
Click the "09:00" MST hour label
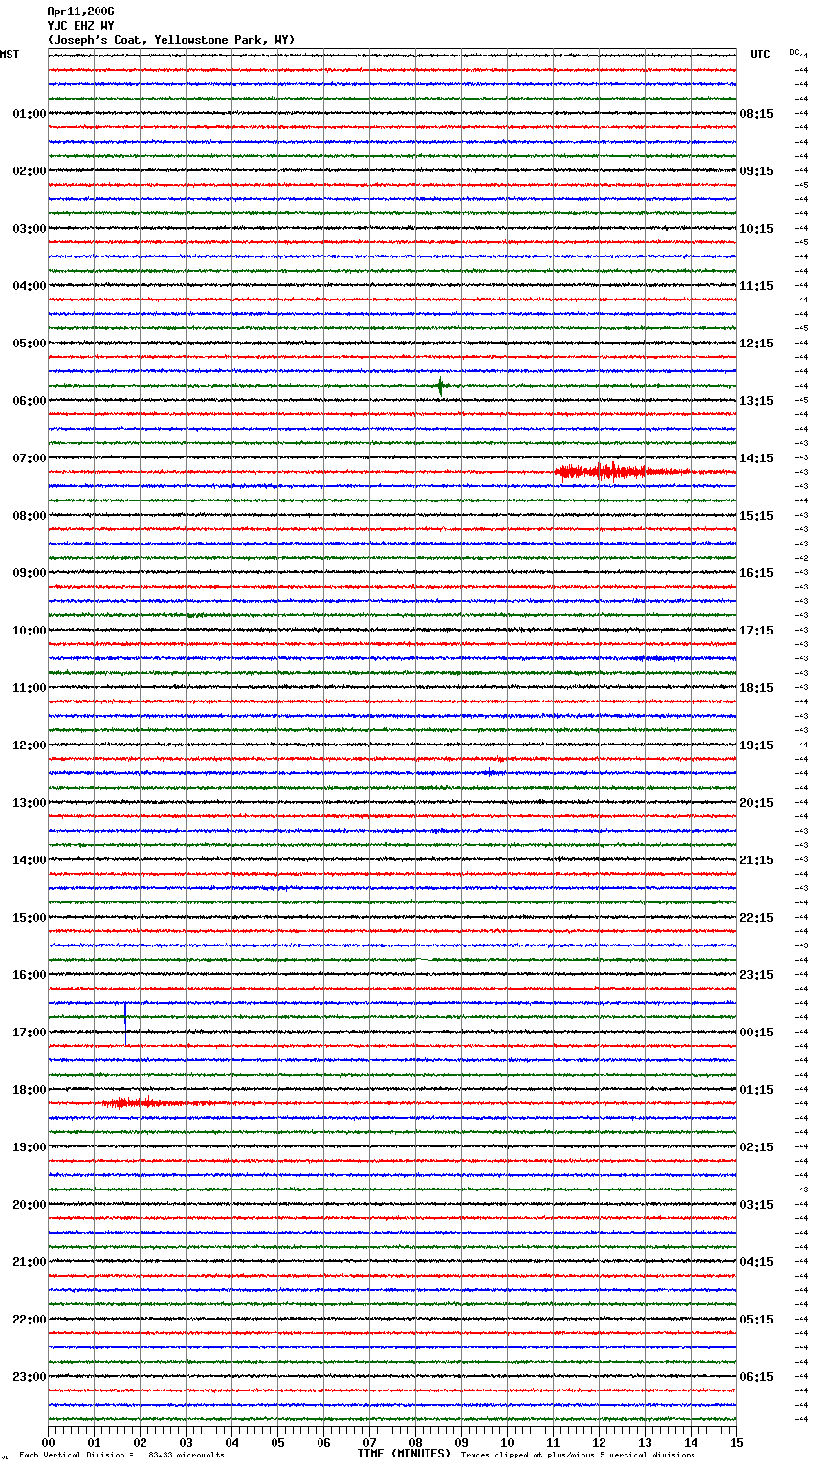(x=30, y=573)
